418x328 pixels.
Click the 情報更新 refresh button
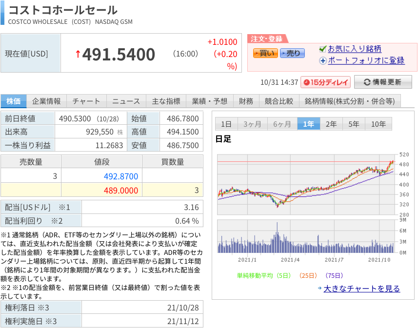383,82
